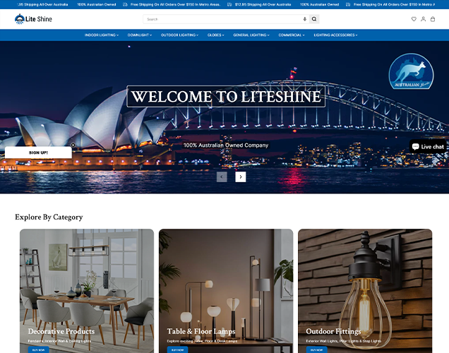
Task: Open the user account icon
Action: pyautogui.click(x=423, y=19)
